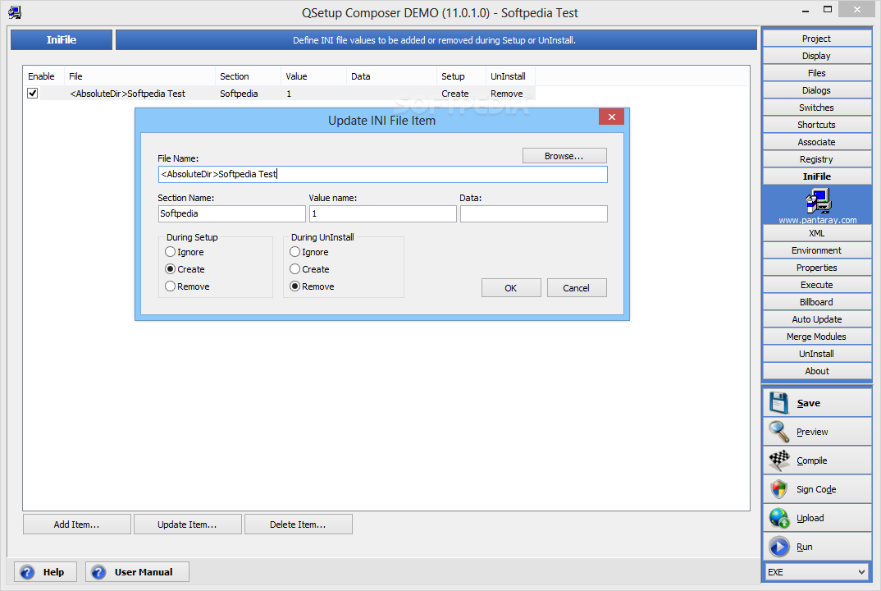Open the Merge Modules section
Viewport: 881px width, 591px height.
point(816,337)
